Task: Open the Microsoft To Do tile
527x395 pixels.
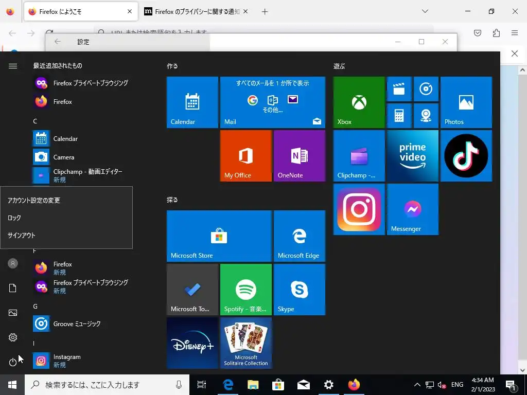Action: coord(192,290)
